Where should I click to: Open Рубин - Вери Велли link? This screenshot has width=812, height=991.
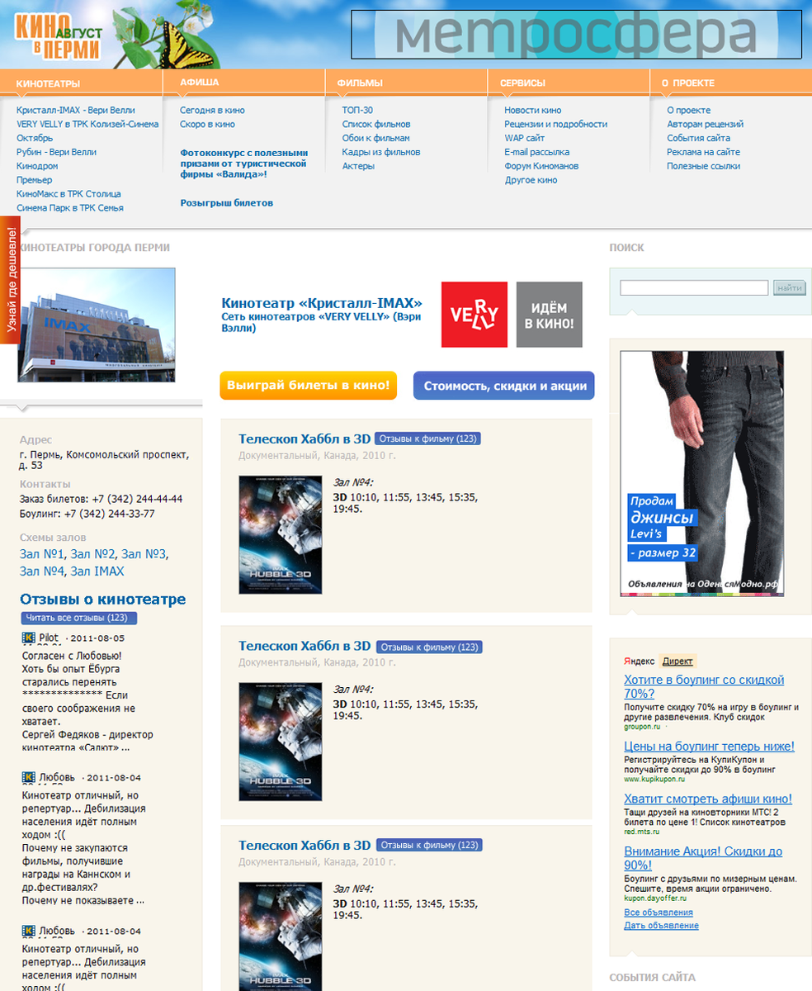point(56,152)
